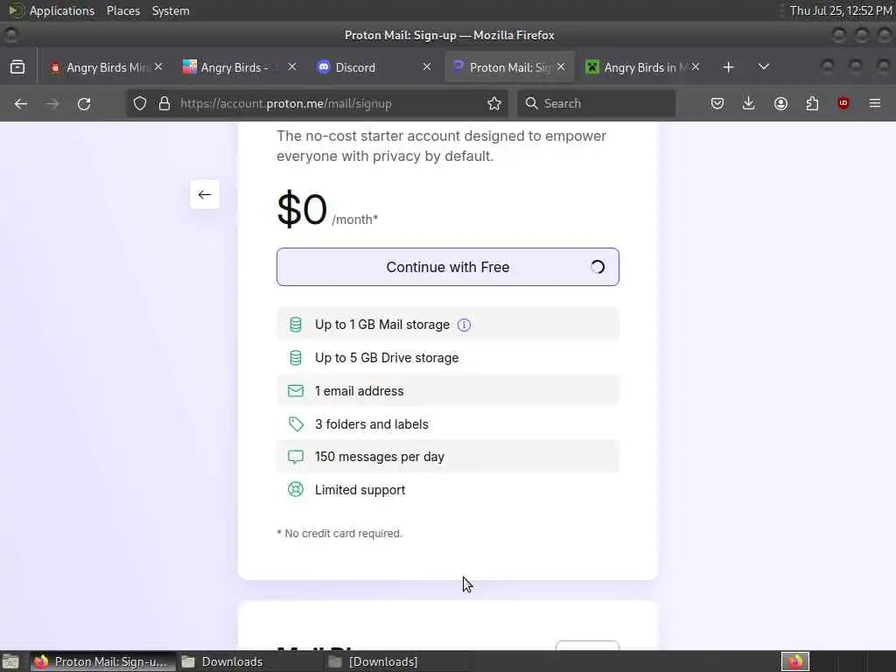Screen dimensions: 896x672
Task: Open the Extensions puzzle icon
Action: (812, 103)
